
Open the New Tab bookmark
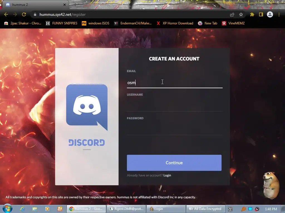pyautogui.click(x=208, y=23)
